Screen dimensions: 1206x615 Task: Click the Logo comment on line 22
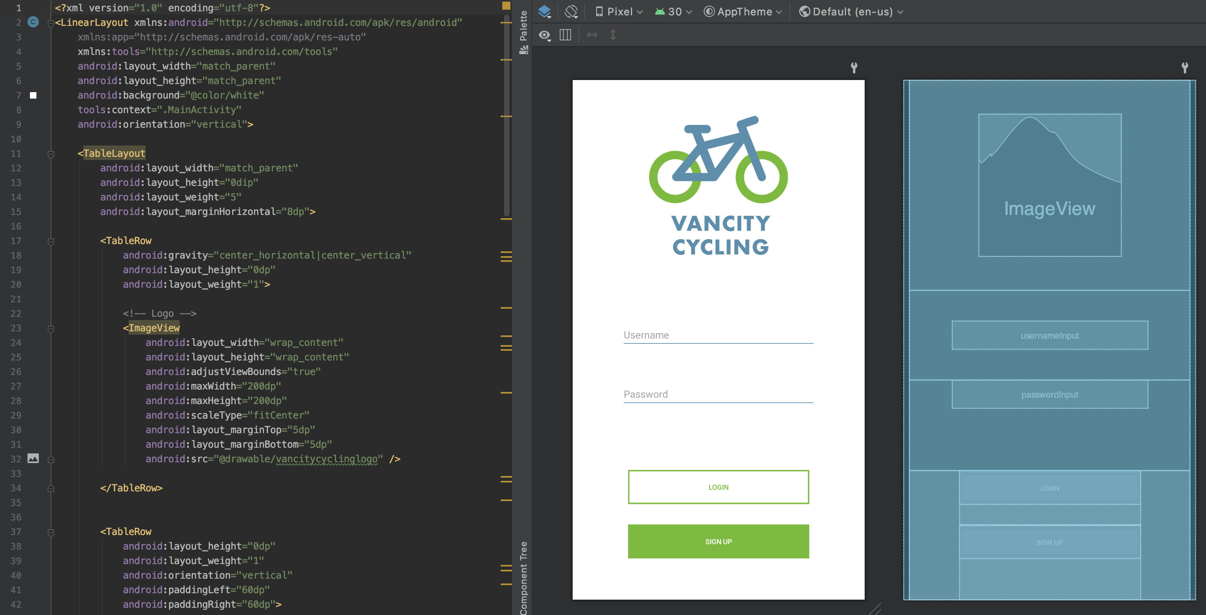160,313
